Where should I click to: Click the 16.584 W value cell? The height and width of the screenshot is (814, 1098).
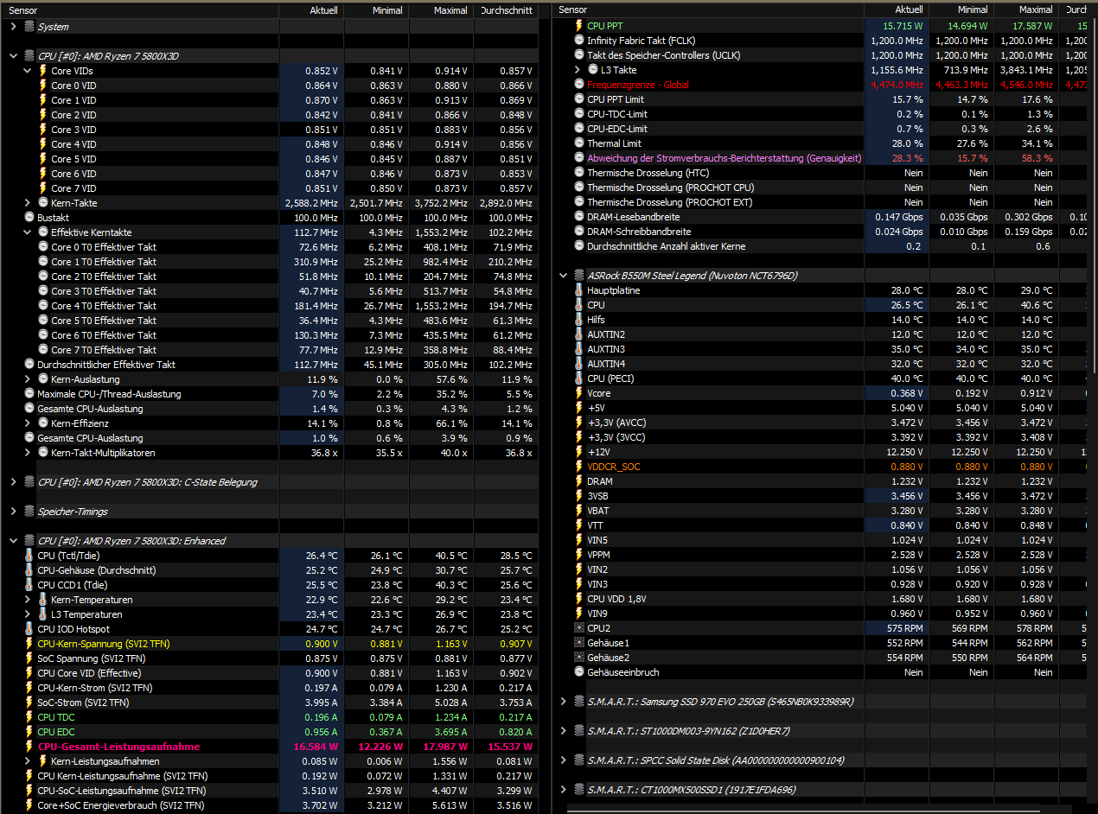click(x=312, y=747)
